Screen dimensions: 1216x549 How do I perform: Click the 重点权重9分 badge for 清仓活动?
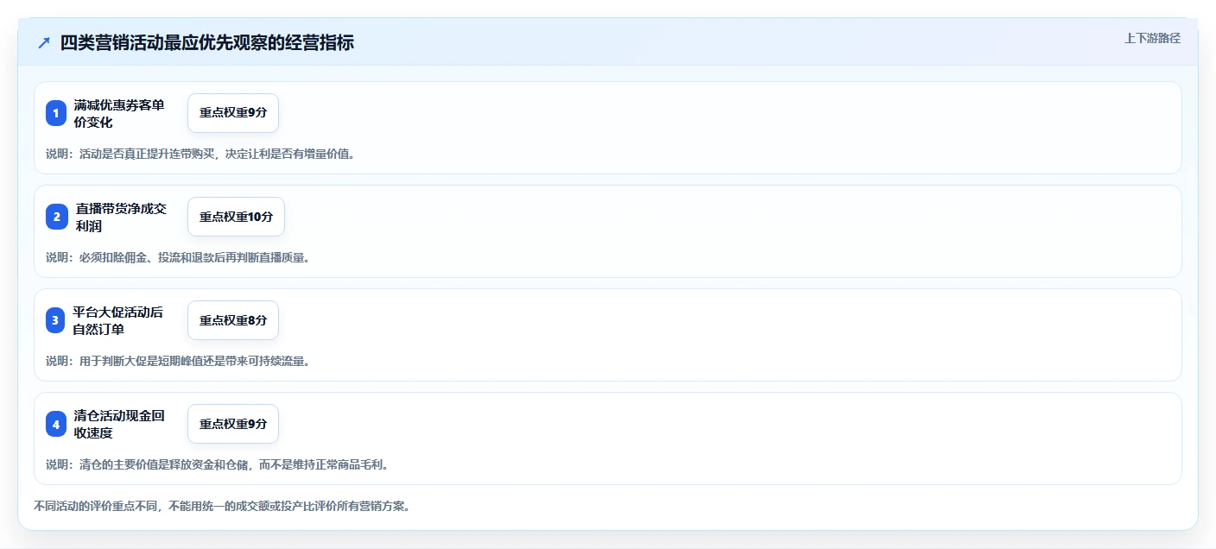point(233,424)
